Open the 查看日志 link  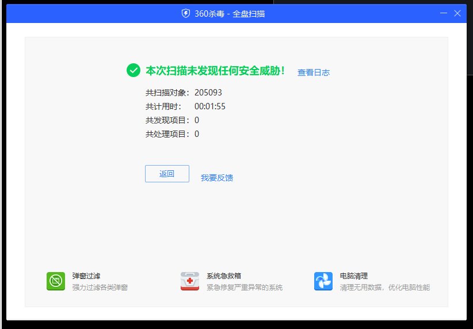coord(314,72)
